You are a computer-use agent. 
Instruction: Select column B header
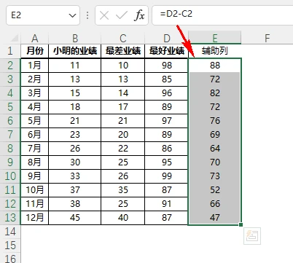(75, 38)
